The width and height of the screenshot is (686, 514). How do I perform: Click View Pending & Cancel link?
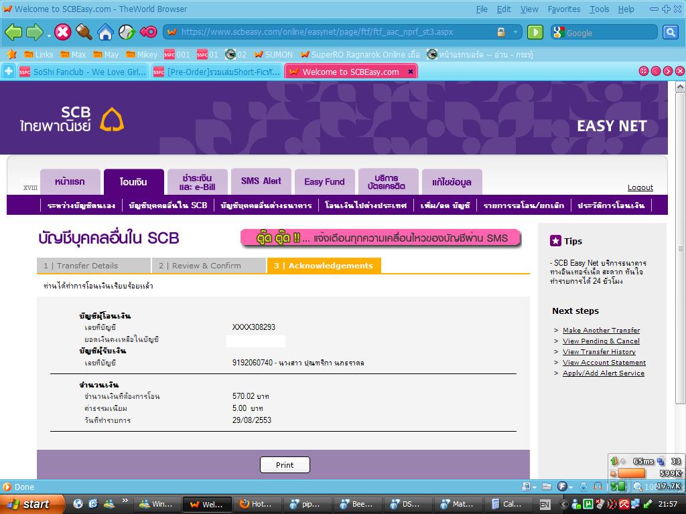coord(601,341)
